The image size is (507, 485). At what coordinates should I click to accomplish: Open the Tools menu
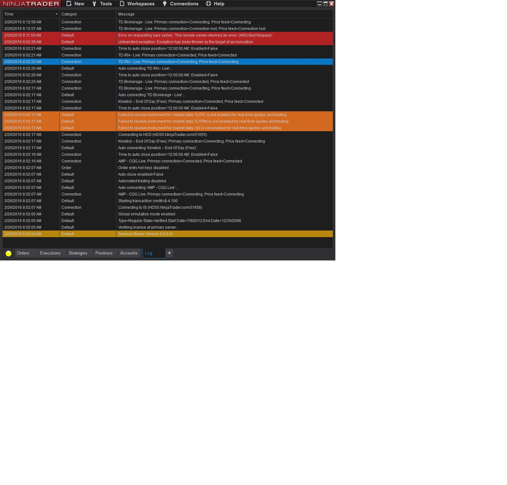coord(102,4)
